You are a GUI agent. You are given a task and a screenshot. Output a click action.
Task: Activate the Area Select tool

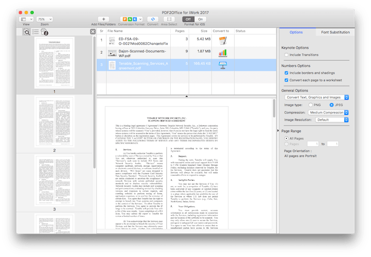[169, 19]
